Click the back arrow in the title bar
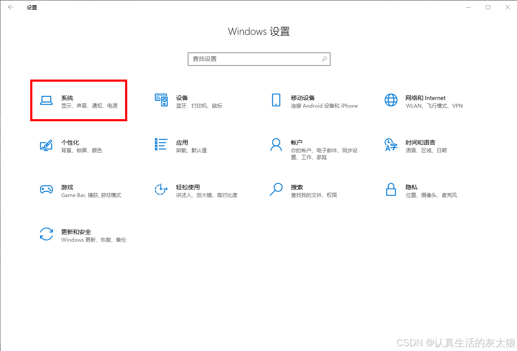This screenshot has height=351, width=517. pos(11,7)
